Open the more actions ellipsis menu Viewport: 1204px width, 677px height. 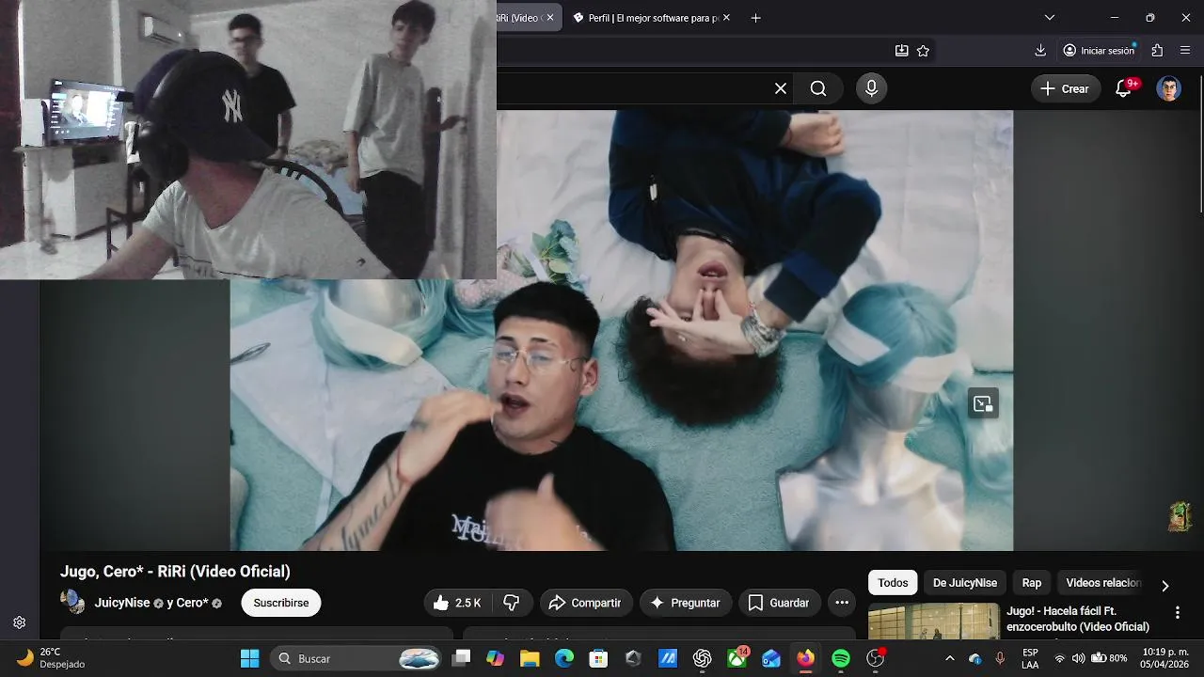(842, 603)
